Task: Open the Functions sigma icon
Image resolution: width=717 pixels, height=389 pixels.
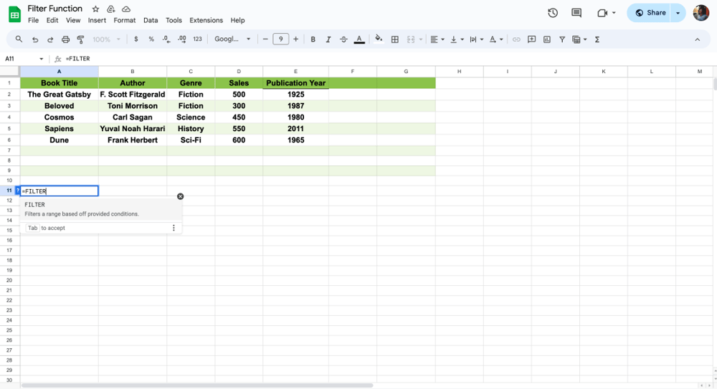Action: [597, 39]
